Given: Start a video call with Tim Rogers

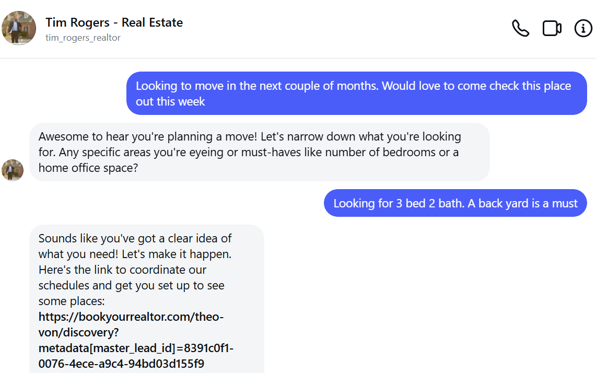Looking at the screenshot, I should 552,28.
